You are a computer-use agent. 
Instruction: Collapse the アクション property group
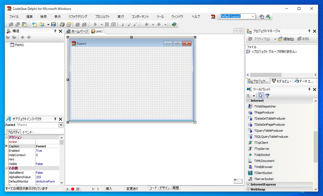point(6,137)
